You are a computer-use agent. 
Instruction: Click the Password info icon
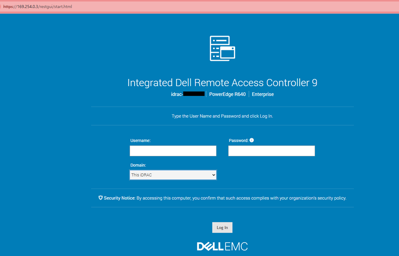(x=252, y=140)
